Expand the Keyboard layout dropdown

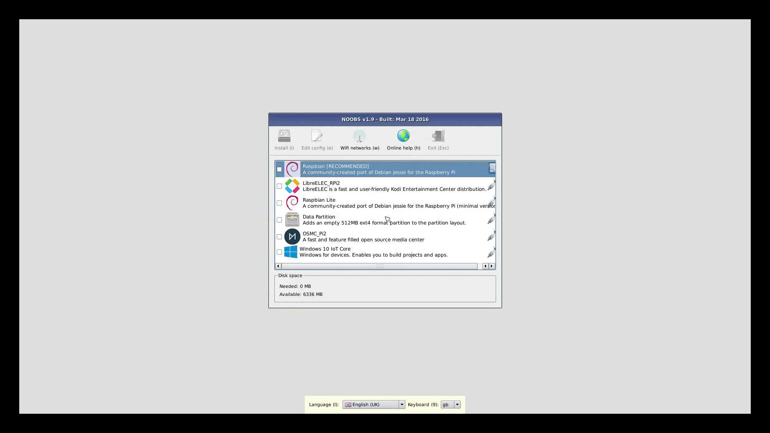[x=457, y=405]
